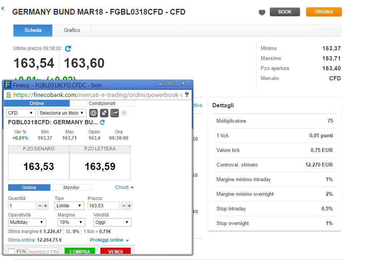
Task: Click the finecobank.com URL in the address bar
Action: (x=98, y=95)
